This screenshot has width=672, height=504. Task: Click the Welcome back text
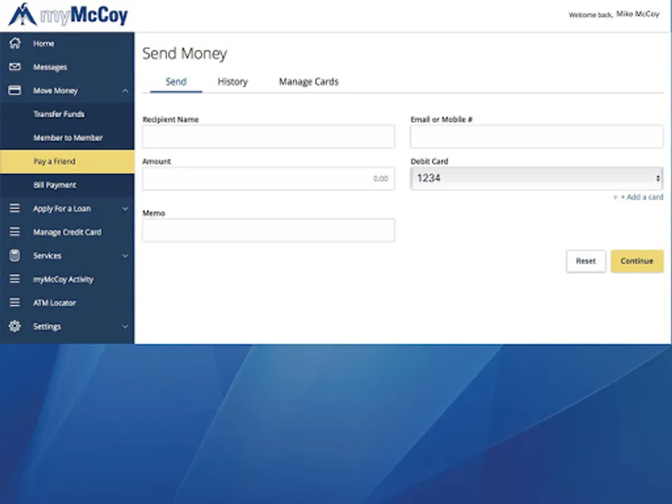point(591,15)
